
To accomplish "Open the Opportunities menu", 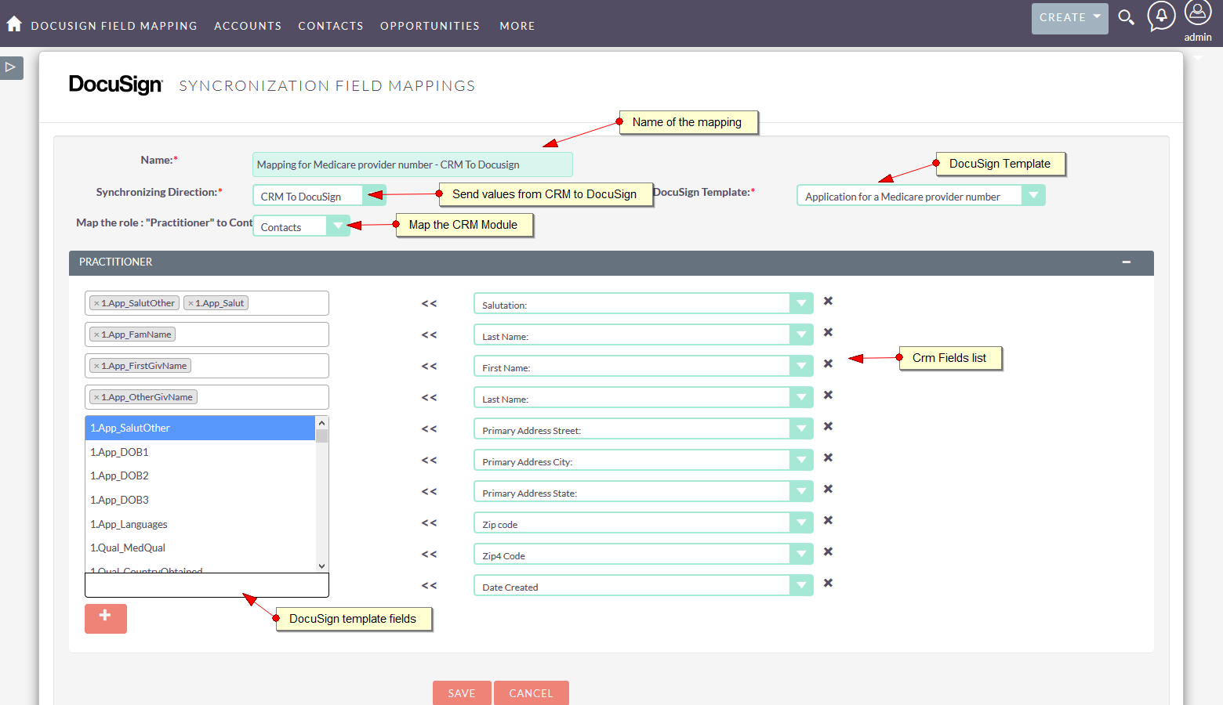I will [x=430, y=26].
